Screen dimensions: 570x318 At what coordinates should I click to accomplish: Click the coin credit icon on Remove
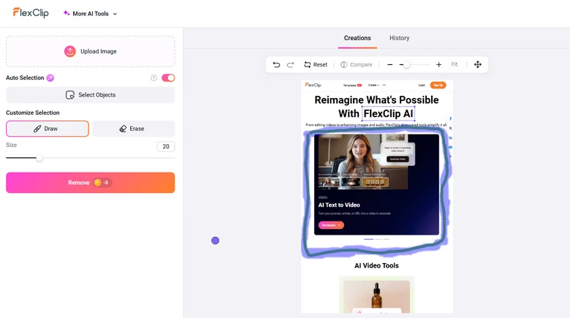(x=97, y=183)
